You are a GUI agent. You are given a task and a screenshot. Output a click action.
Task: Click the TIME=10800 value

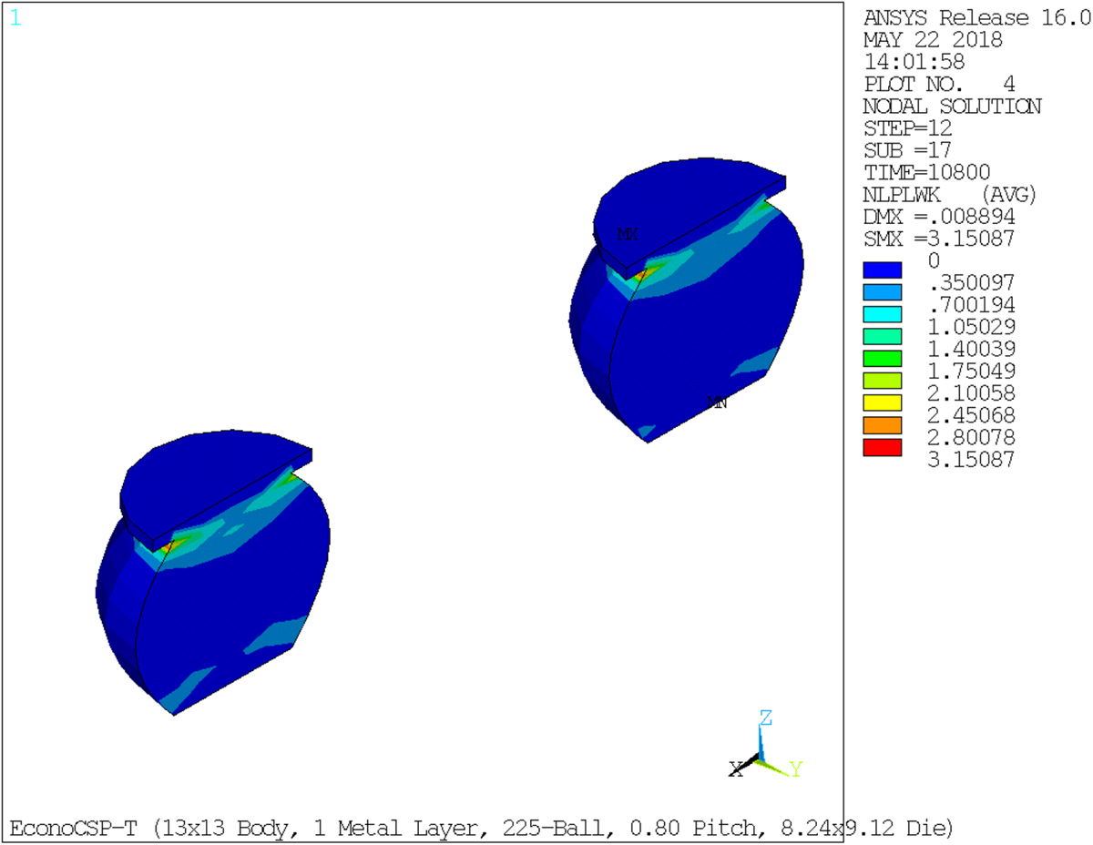click(926, 173)
